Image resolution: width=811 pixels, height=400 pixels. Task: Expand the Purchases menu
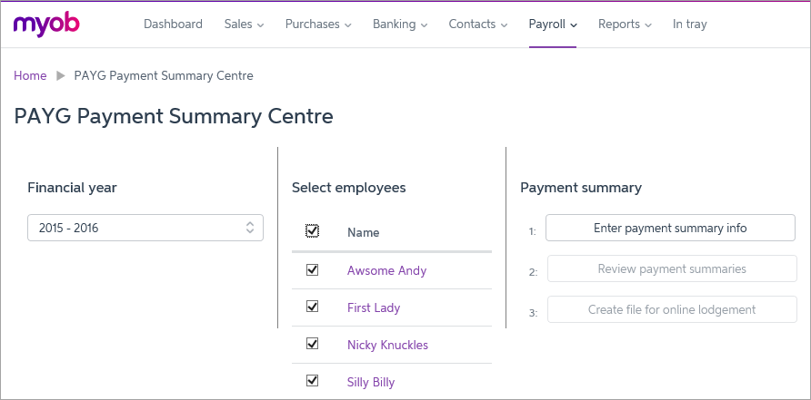point(317,24)
